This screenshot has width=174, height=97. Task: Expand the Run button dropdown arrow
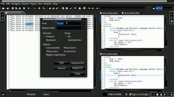coord(41,8)
